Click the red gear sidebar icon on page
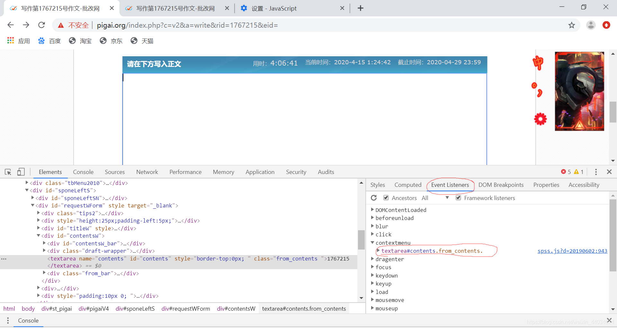This screenshot has width=617, height=328. coord(541,119)
